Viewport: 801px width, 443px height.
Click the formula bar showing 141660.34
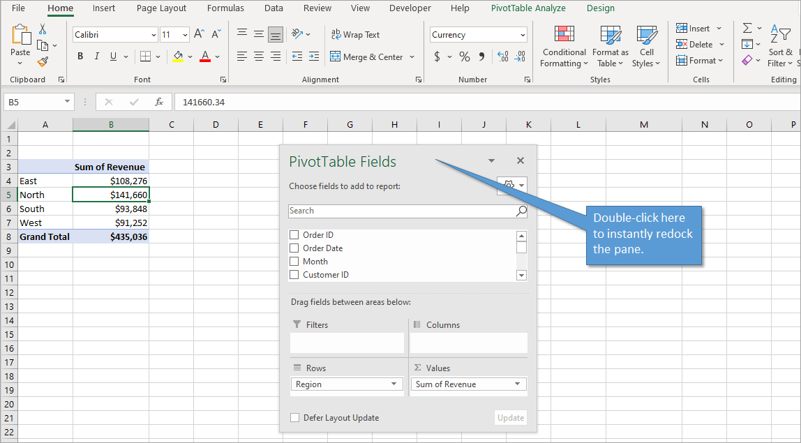click(x=487, y=102)
